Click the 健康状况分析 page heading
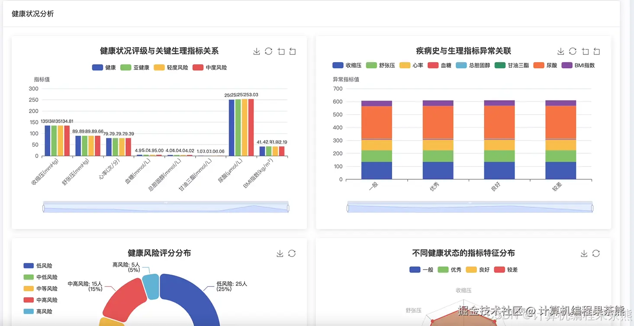Image resolution: width=634 pixels, height=326 pixels. tap(33, 14)
